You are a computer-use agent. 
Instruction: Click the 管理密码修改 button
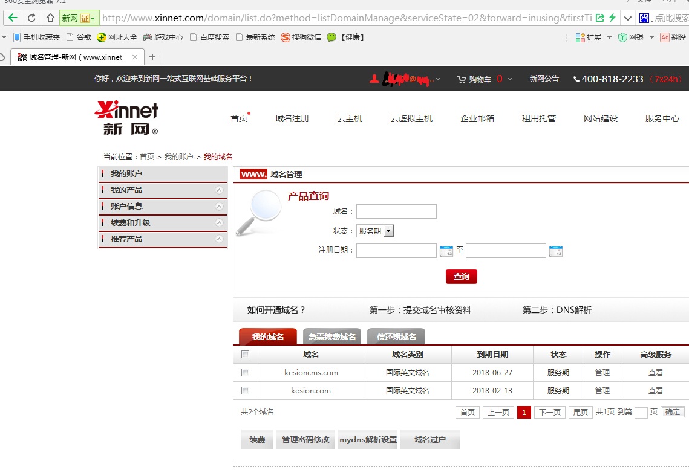pyautogui.click(x=305, y=439)
